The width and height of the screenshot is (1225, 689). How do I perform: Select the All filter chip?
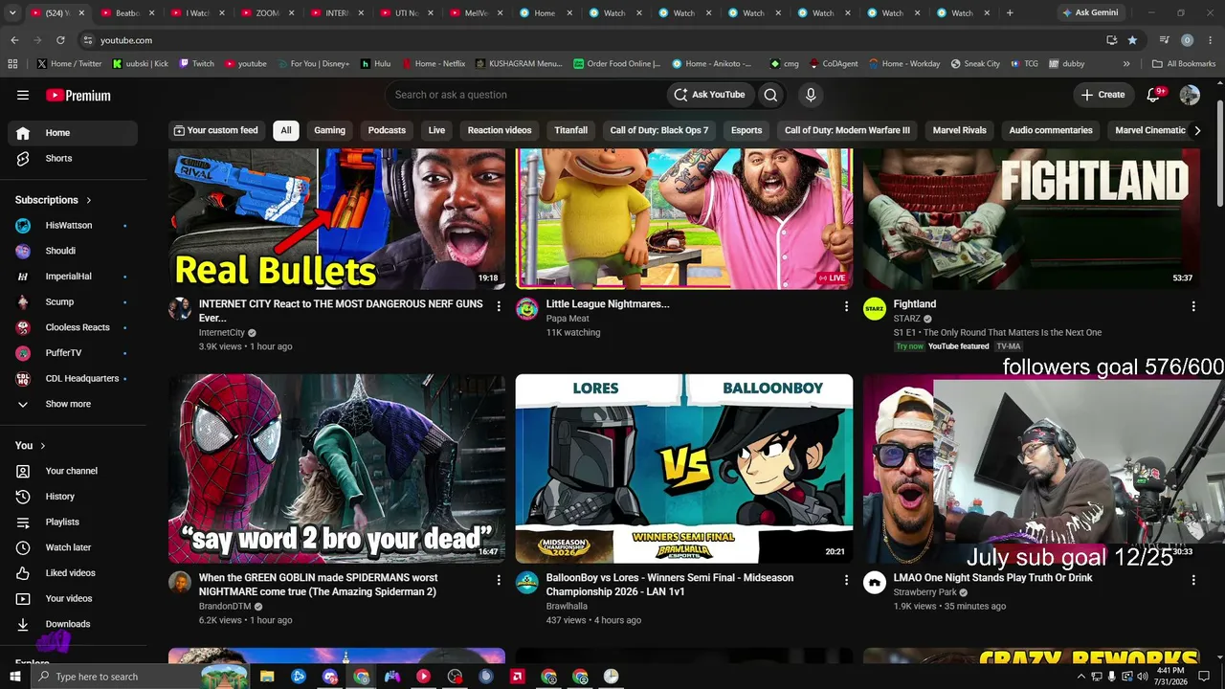click(286, 130)
